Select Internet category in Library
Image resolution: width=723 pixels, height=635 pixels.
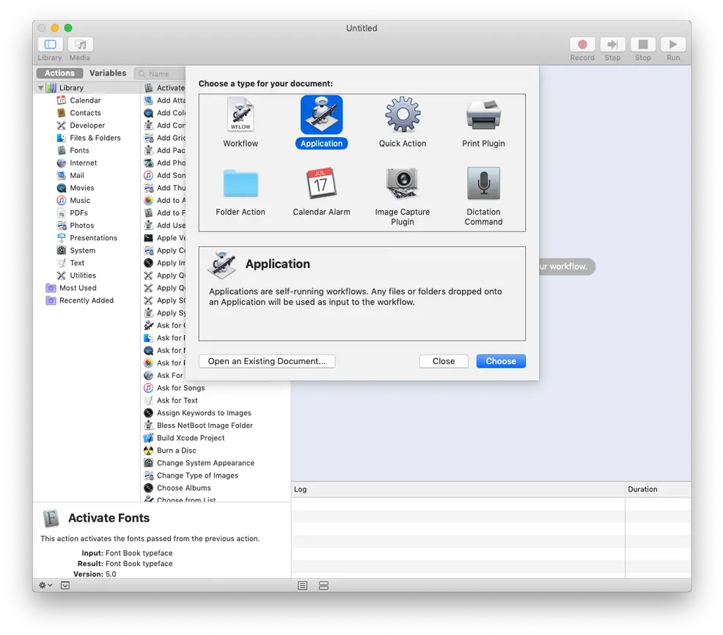tap(83, 163)
